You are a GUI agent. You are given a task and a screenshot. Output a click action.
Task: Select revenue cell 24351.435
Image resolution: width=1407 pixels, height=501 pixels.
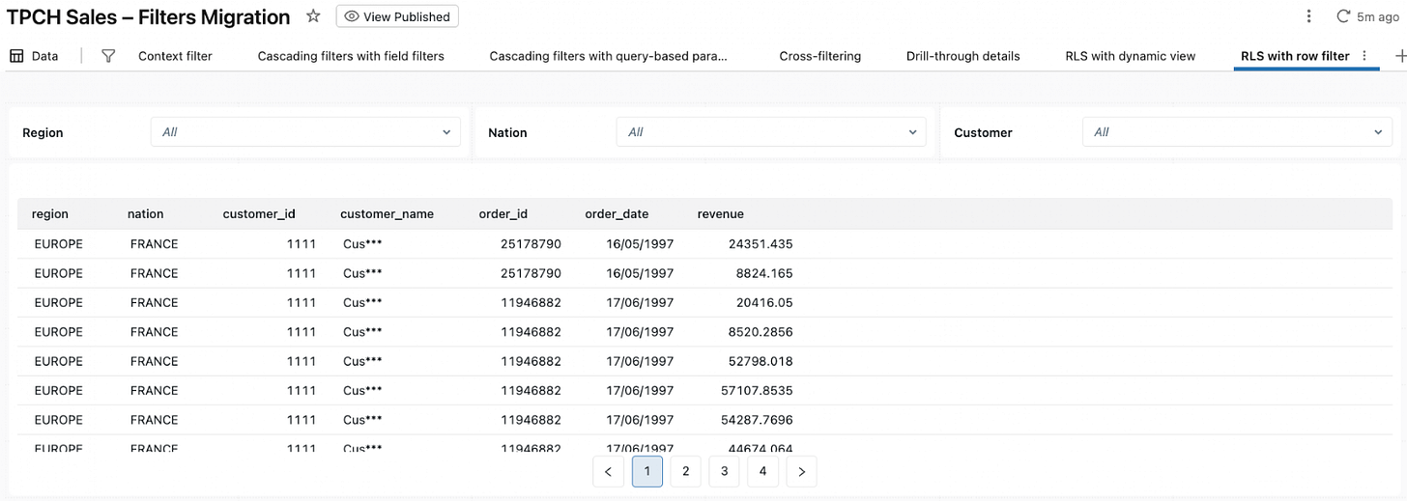tap(760, 244)
